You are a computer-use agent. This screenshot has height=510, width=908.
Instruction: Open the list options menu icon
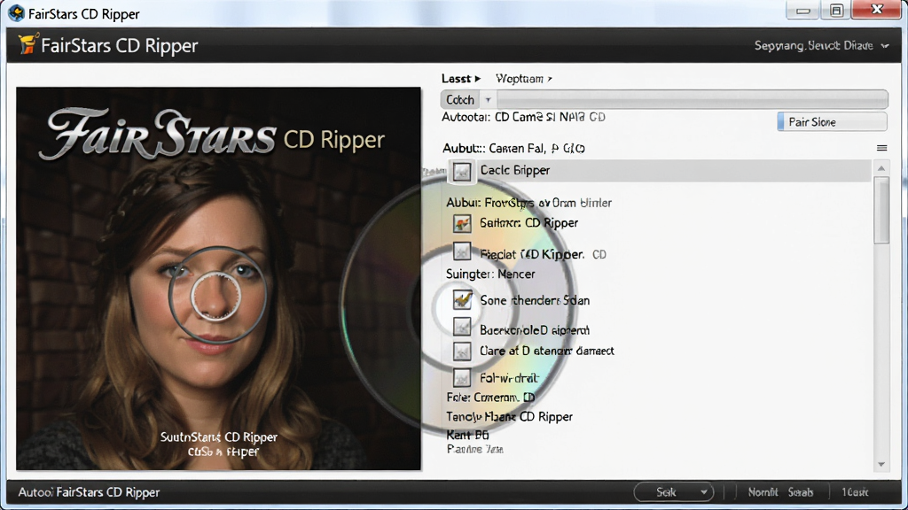click(881, 148)
